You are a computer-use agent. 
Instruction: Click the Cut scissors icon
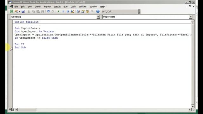pos(29,11)
